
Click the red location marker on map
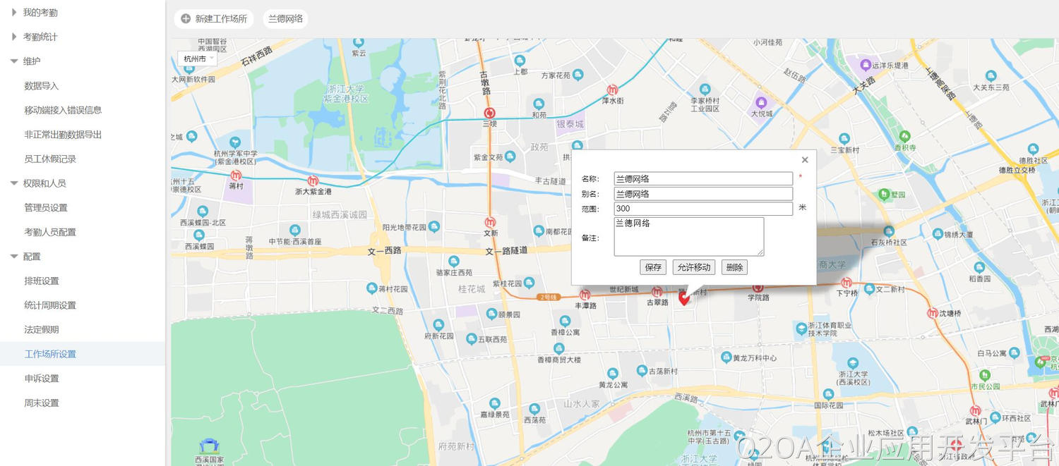click(x=683, y=298)
